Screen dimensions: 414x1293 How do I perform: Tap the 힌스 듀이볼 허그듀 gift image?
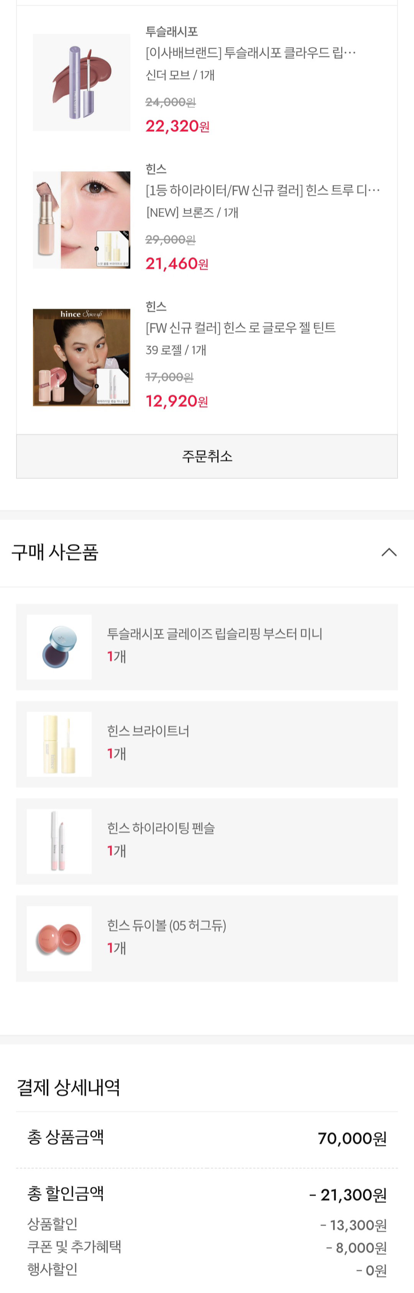tap(59, 938)
